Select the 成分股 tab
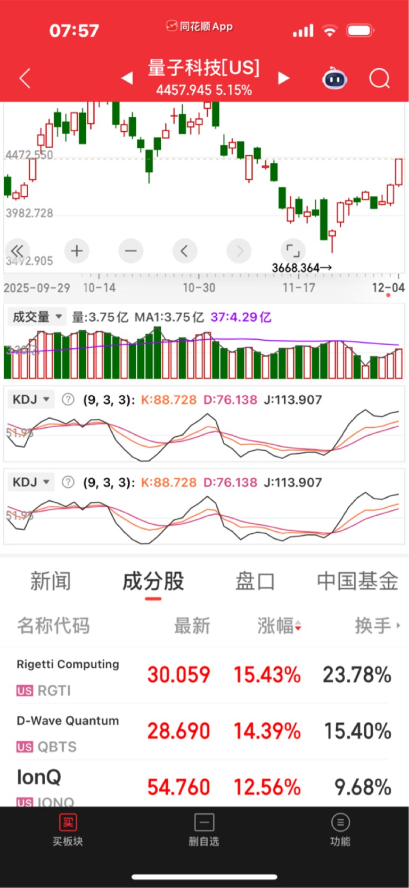This screenshot has width=409, height=888. tap(153, 581)
